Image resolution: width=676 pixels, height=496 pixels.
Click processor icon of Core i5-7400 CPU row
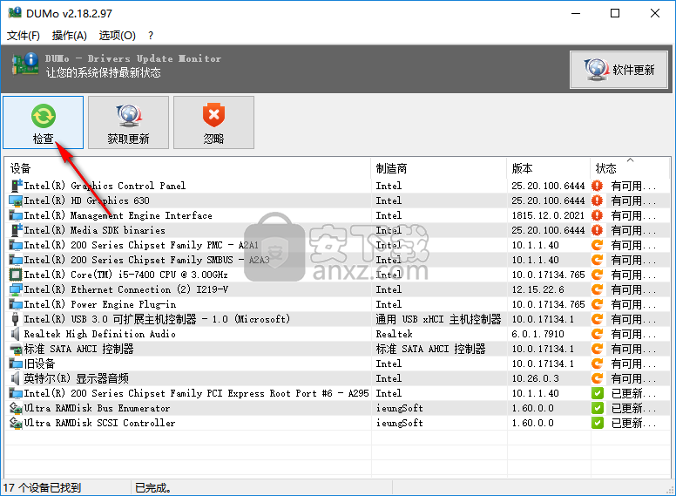click(x=16, y=275)
